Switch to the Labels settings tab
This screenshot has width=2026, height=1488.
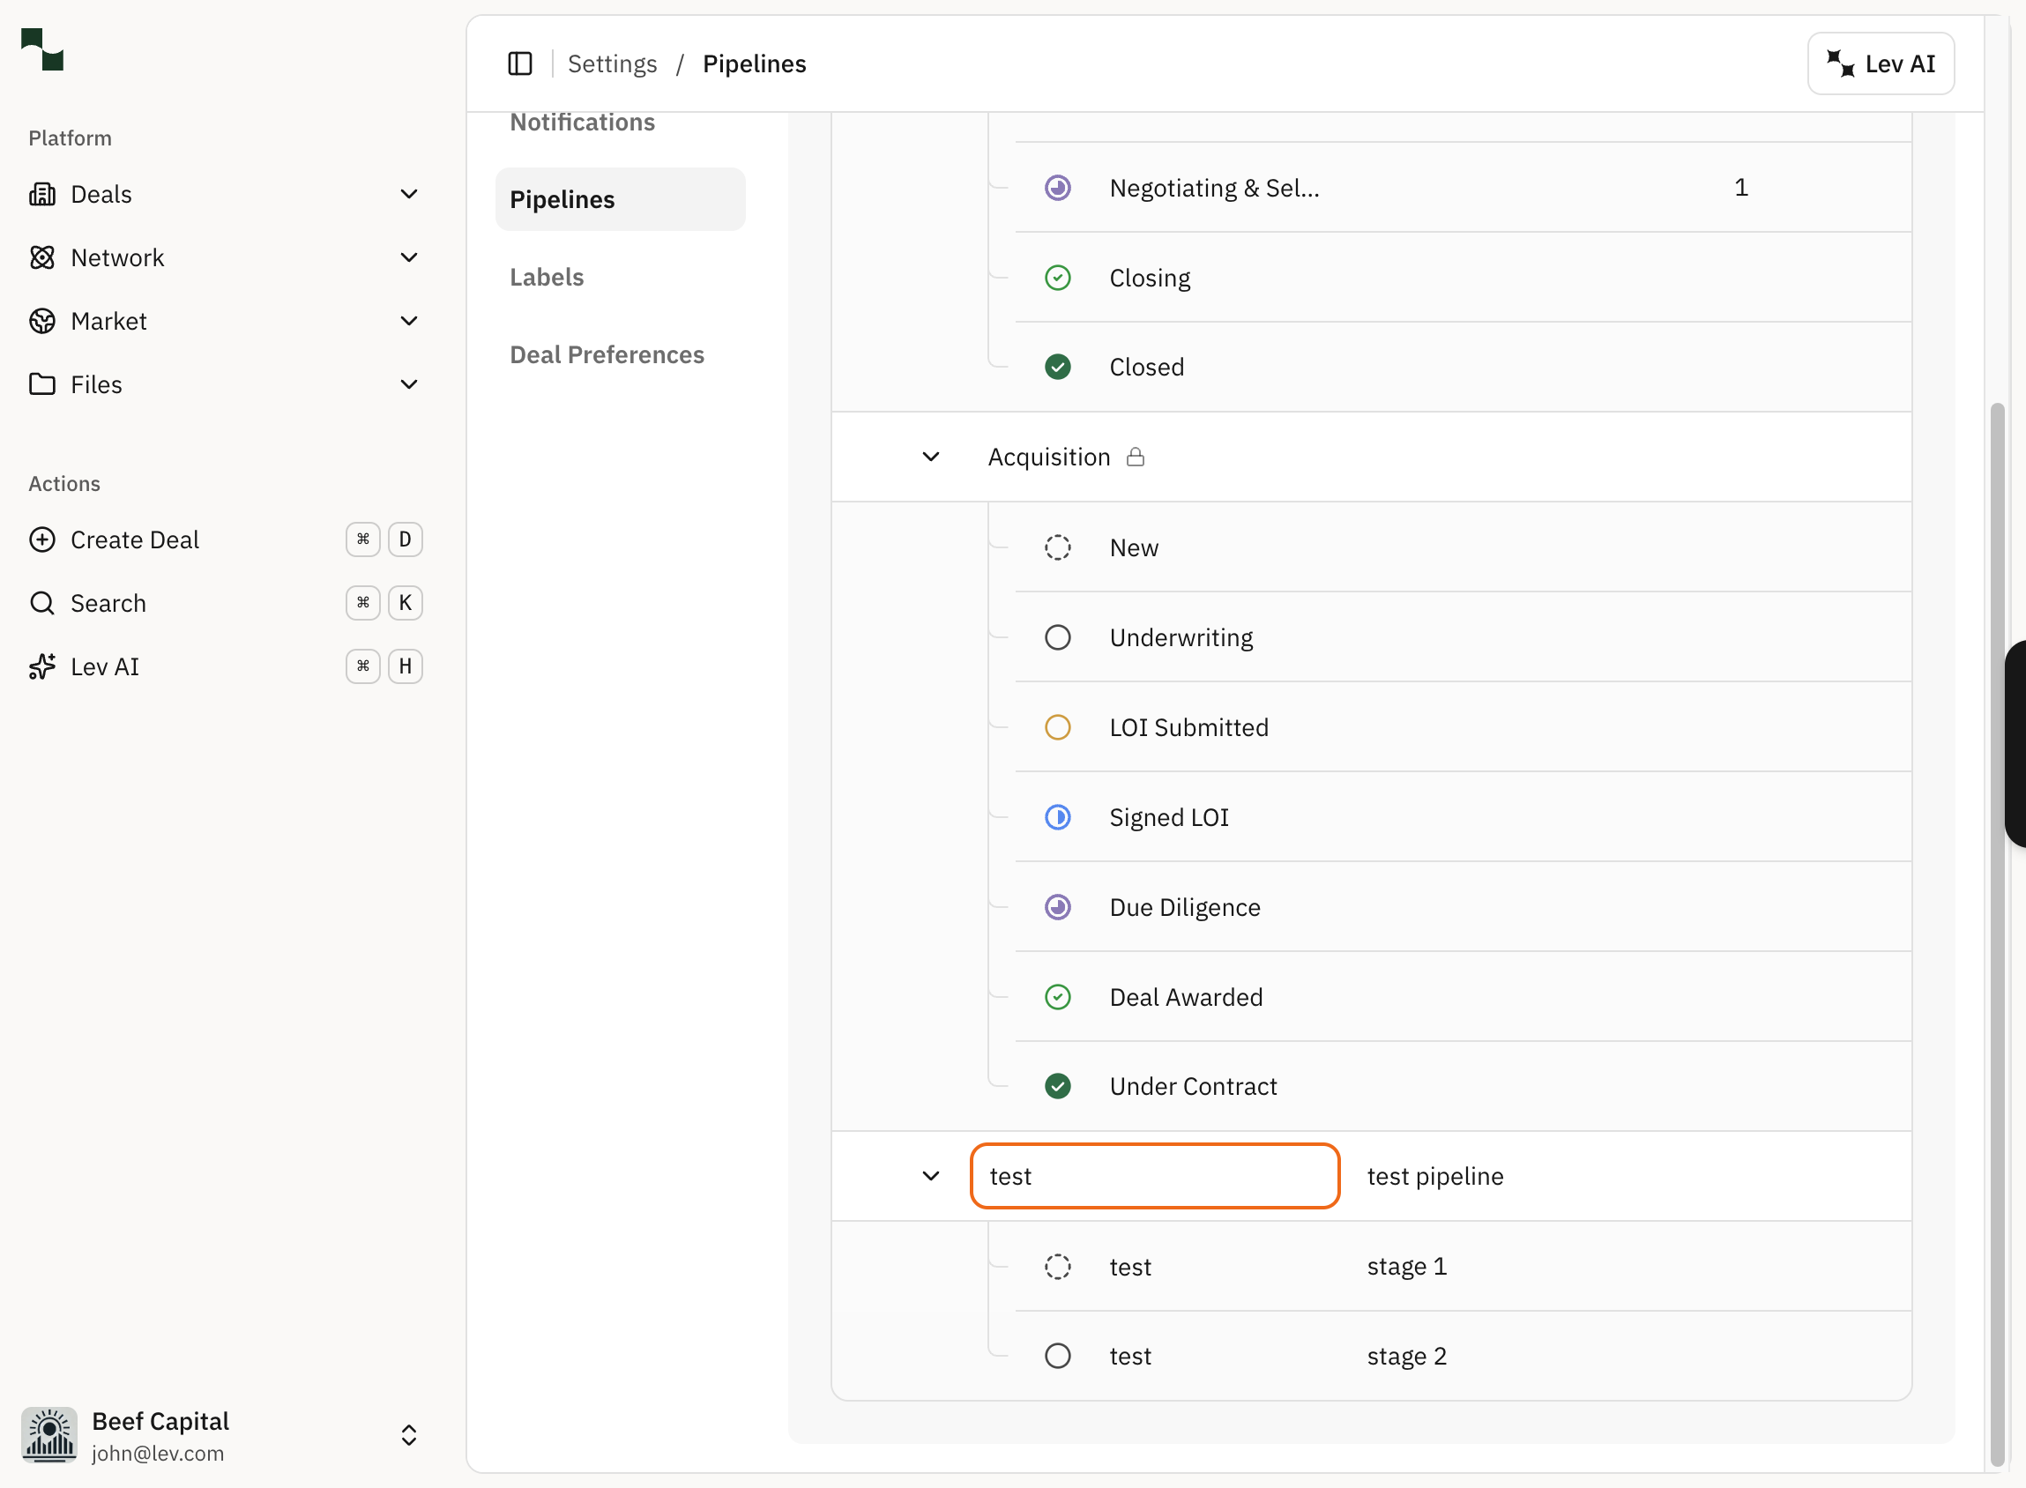coord(546,277)
